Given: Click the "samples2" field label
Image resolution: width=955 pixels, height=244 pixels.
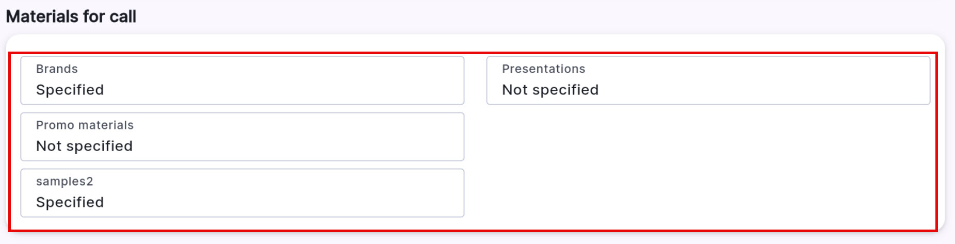Looking at the screenshot, I should (64, 182).
